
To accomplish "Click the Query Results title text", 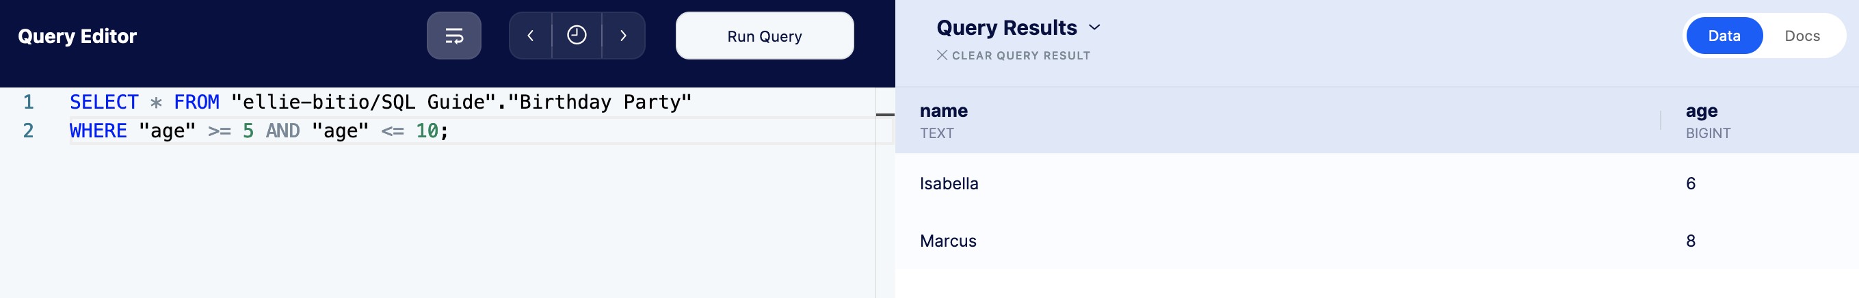I will [x=1006, y=27].
